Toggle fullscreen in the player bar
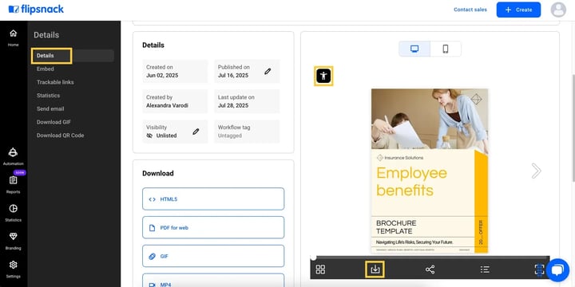575x287 pixels. coord(539,269)
